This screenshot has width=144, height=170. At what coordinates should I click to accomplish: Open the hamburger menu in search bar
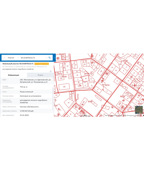pos(4,58)
